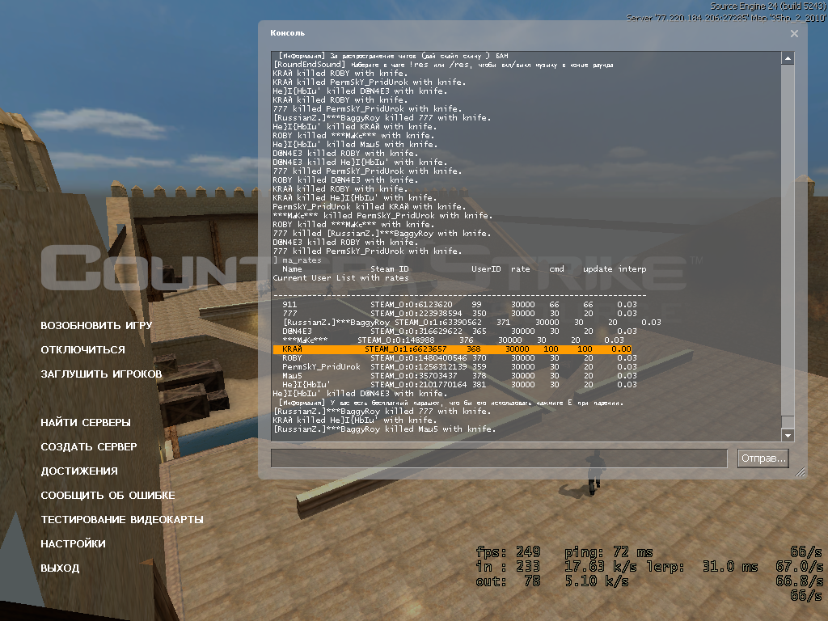Screen dimensions: 828x621
Task: Click the [RoundEndSound] console message line
Action: pos(443,65)
